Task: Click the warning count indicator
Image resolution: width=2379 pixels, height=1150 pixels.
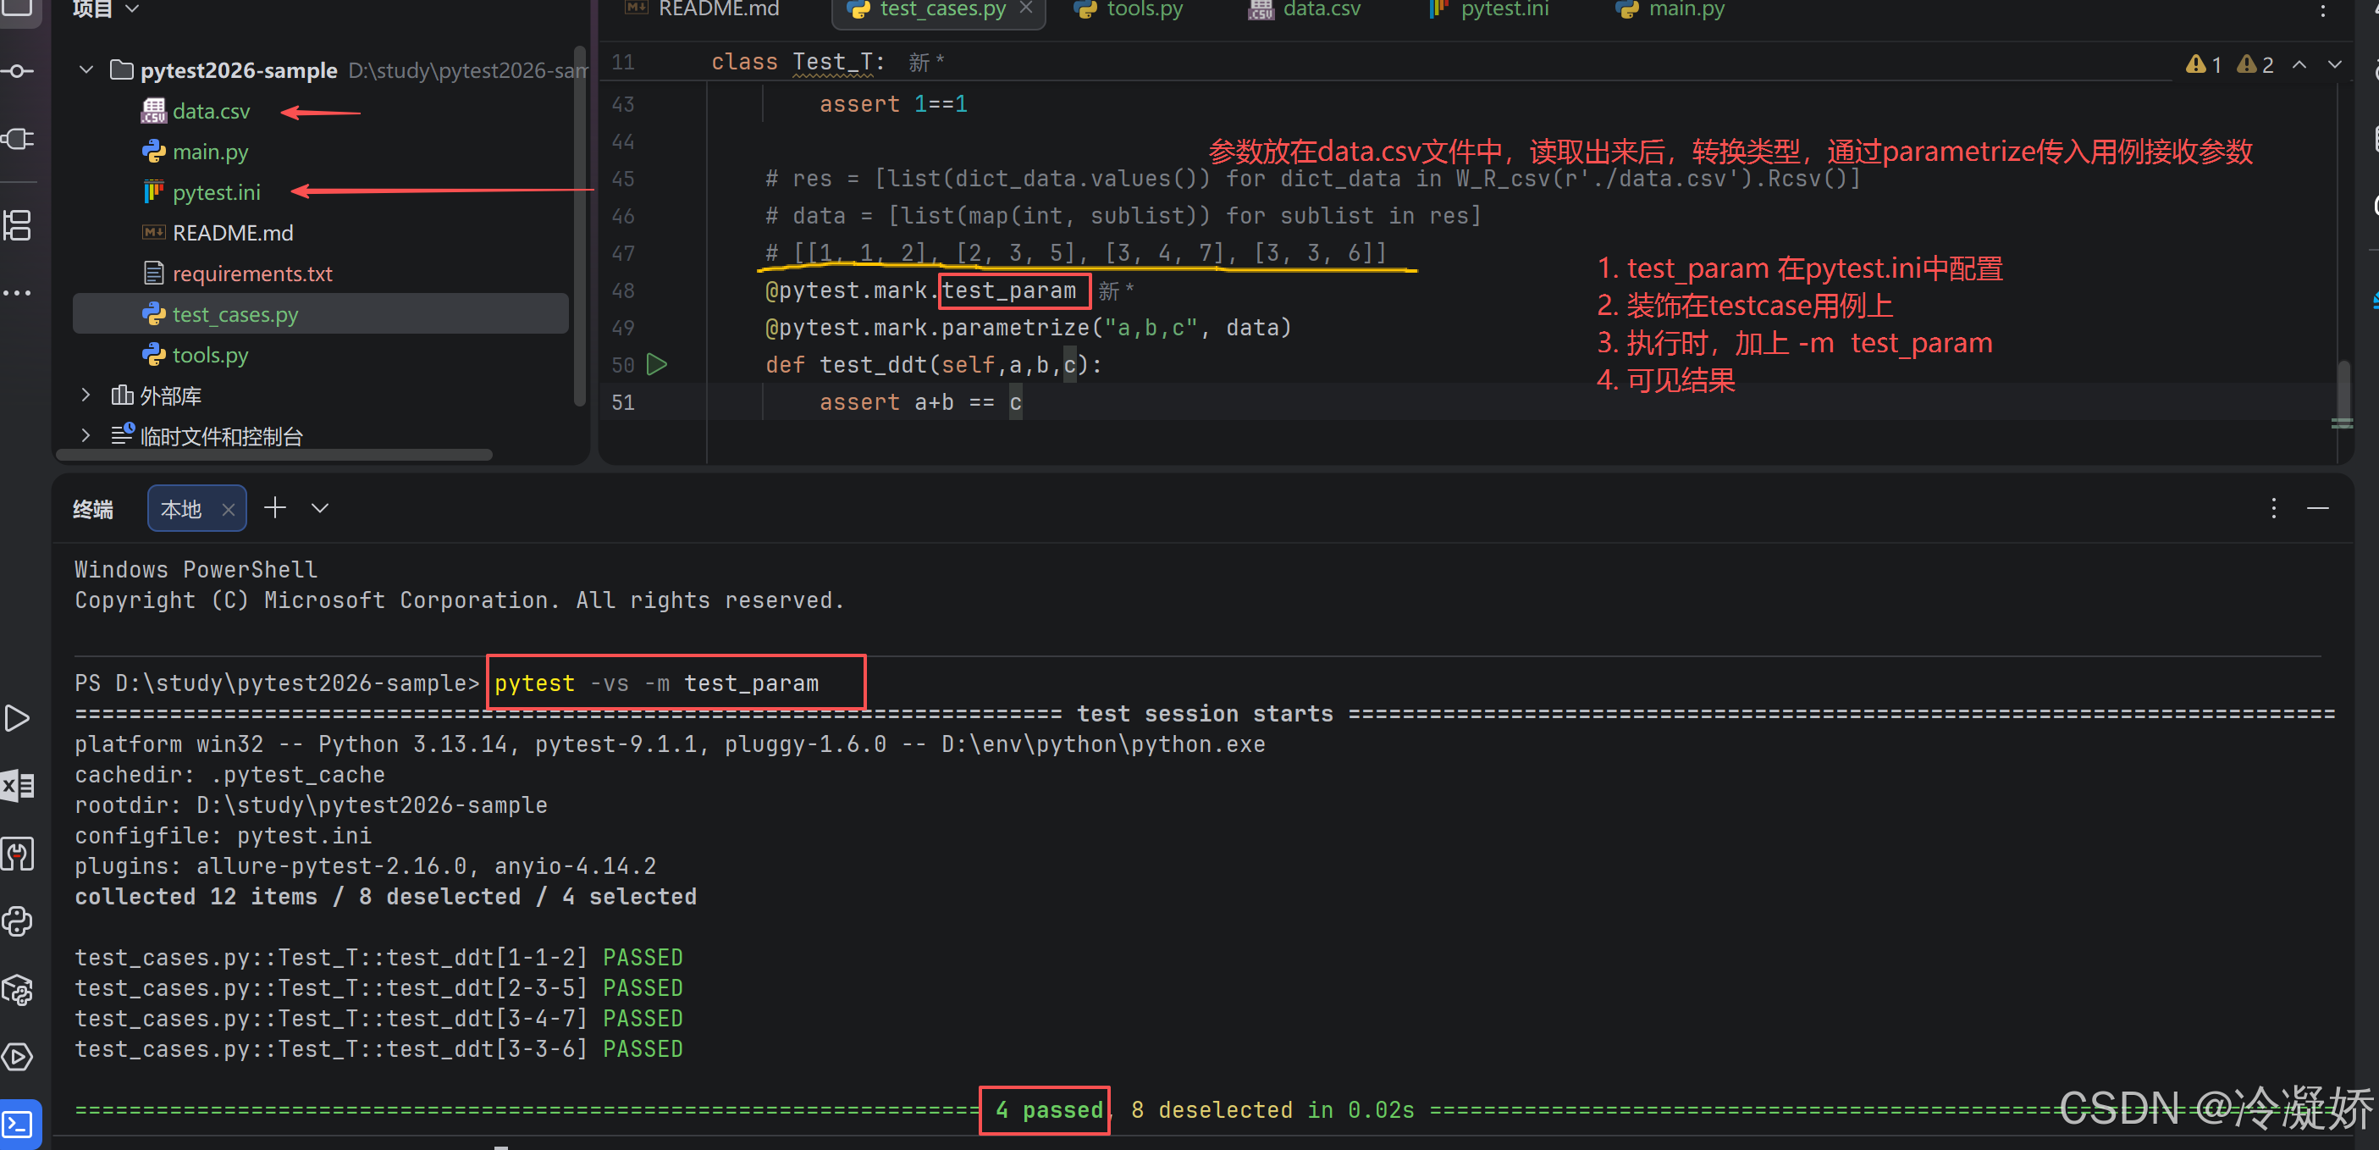Action: (2204, 64)
